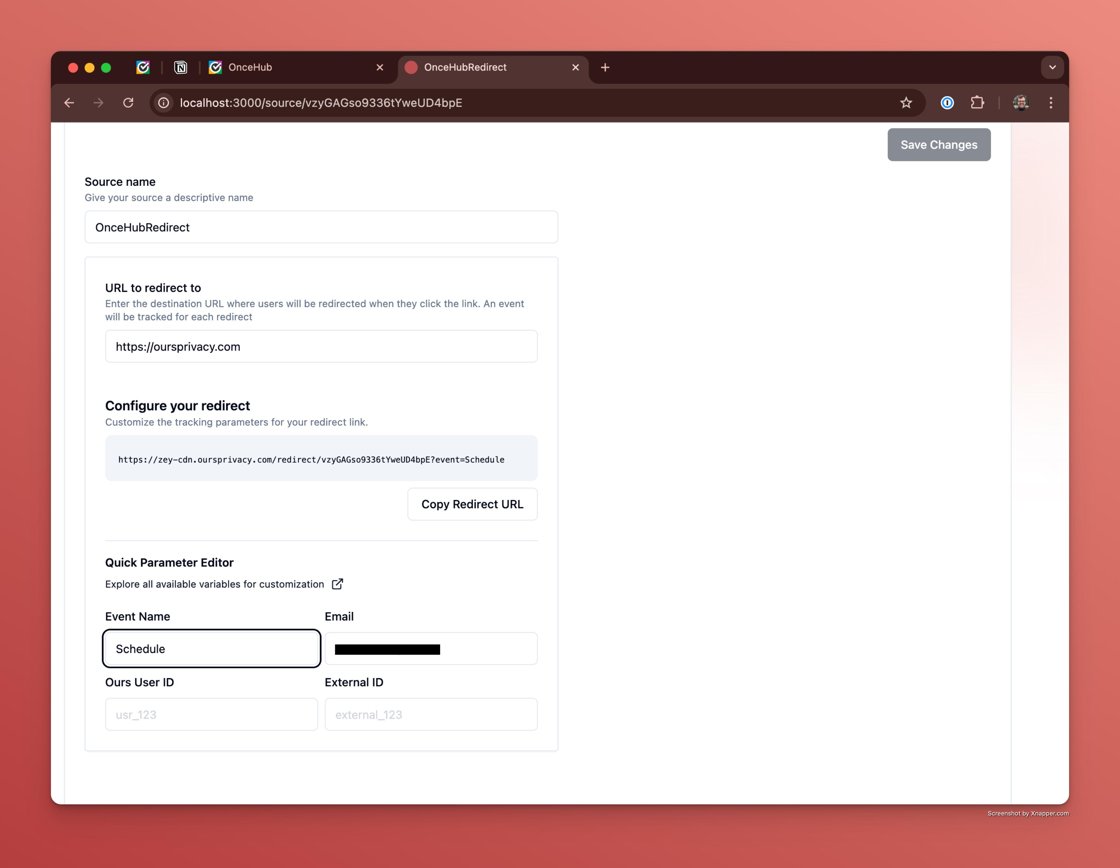Open a new browser tab
1120x868 pixels.
point(605,68)
